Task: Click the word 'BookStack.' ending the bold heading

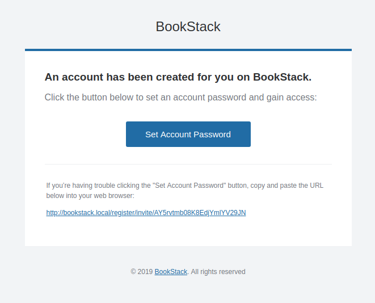Action: tap(282, 77)
